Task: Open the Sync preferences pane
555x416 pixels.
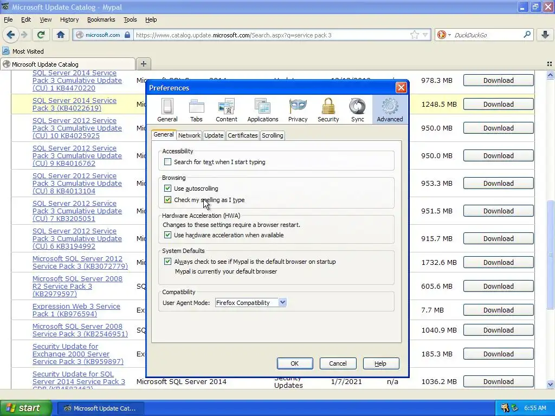Action: [x=358, y=110]
